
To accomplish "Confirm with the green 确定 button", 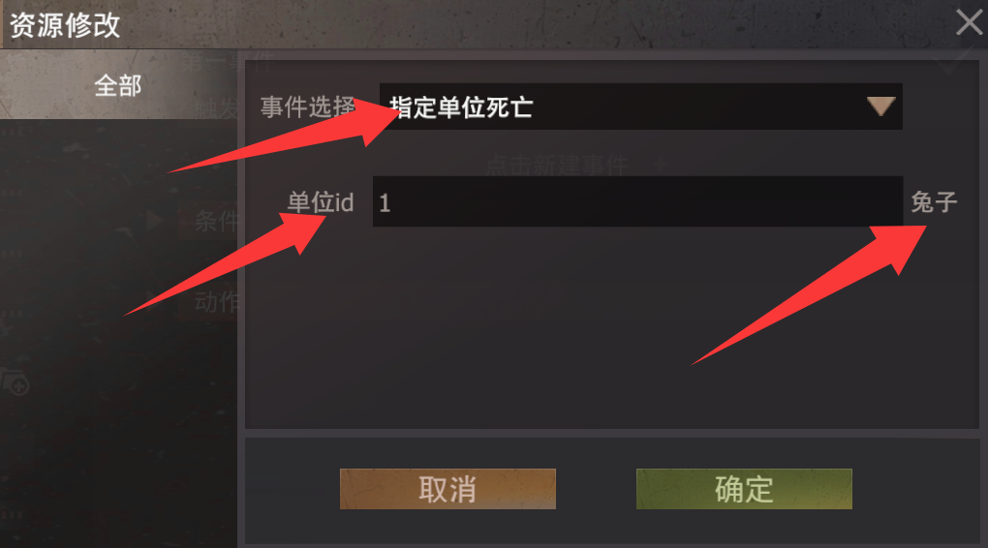I will [x=744, y=489].
